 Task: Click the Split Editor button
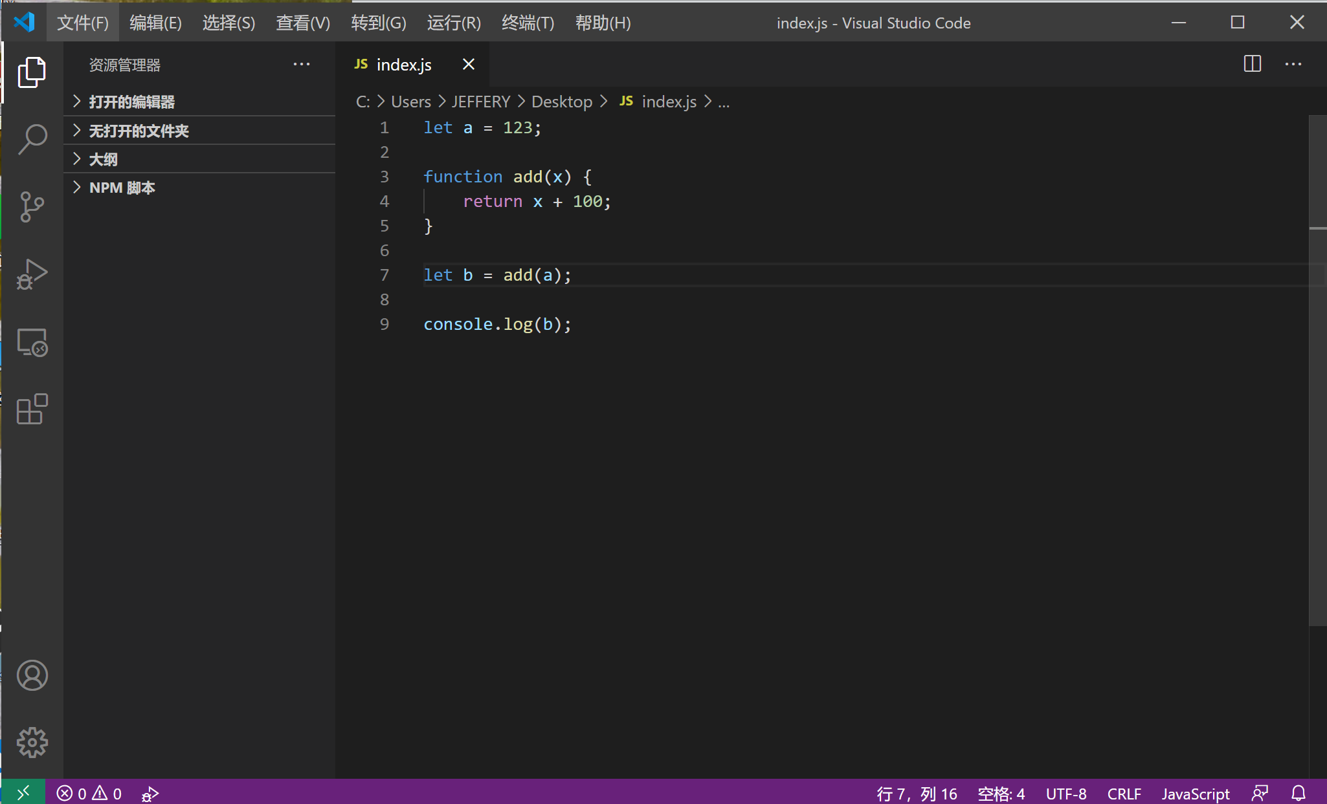pos(1252,63)
